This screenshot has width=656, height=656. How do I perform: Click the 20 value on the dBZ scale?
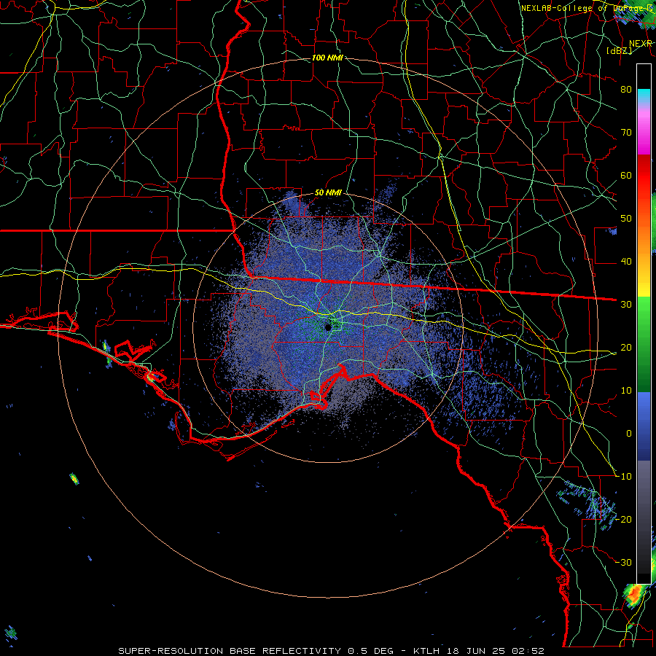(x=626, y=348)
